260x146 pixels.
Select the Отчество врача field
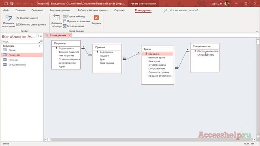[x=158, y=65]
